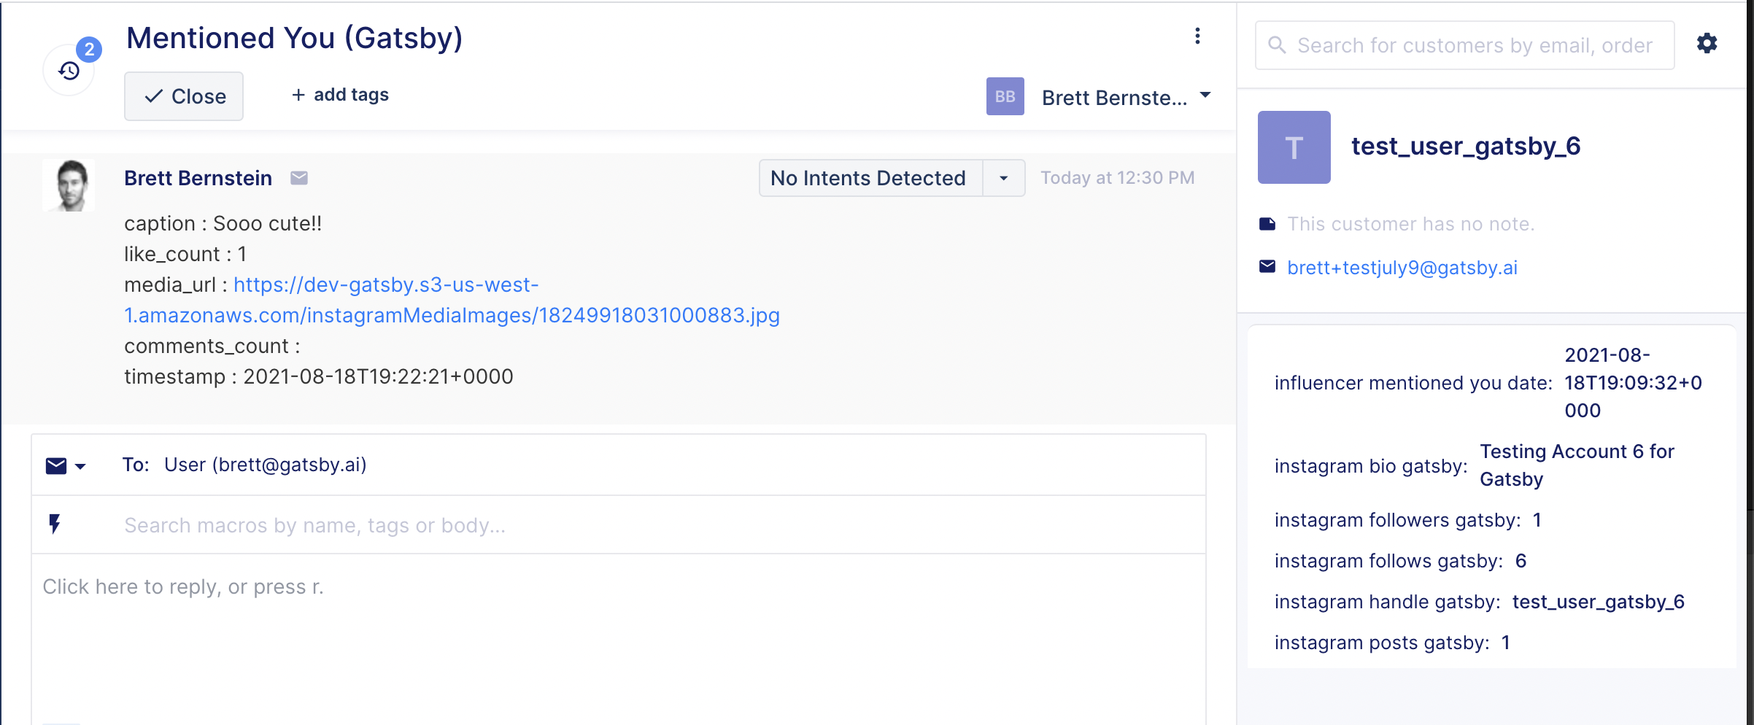The width and height of the screenshot is (1754, 725).
Task: Click the comments_count line
Action: [212, 346]
